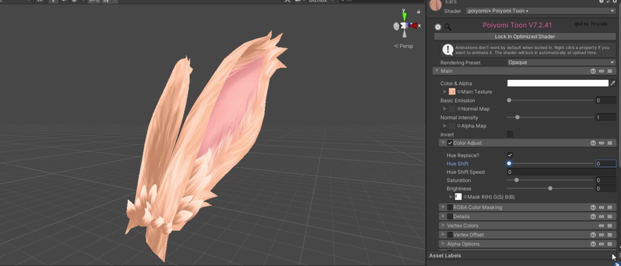Viewport: 621px width, 266px height.
Task: Expand the Vertex Offset section triangle
Action: 443,234
